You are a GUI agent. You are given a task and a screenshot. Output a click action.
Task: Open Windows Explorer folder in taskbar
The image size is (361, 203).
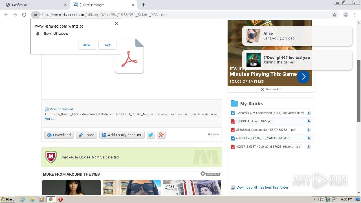pos(32,199)
